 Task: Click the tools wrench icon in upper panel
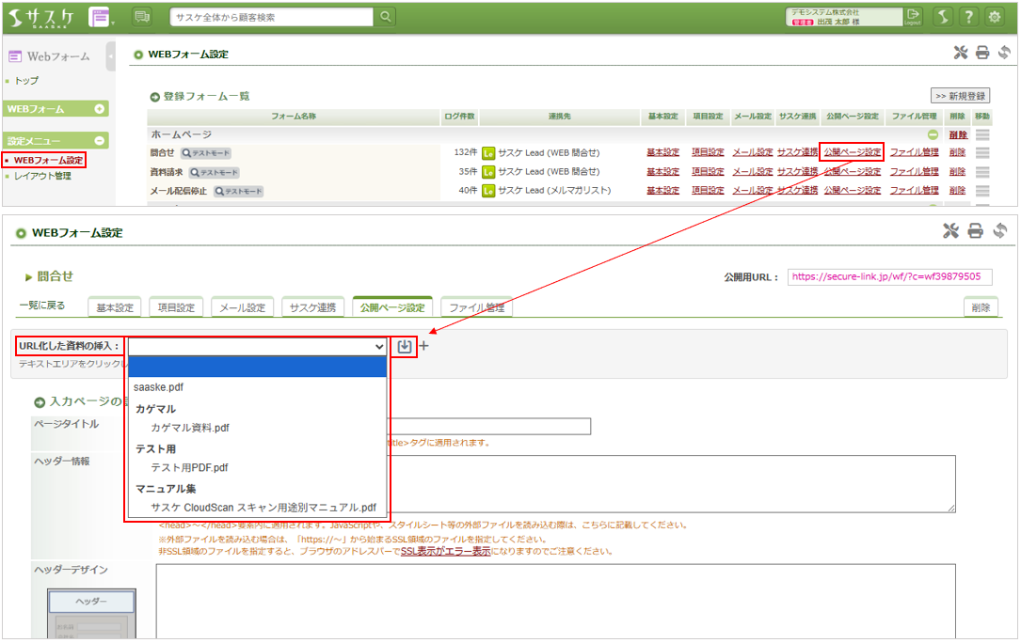pyautogui.click(x=960, y=54)
